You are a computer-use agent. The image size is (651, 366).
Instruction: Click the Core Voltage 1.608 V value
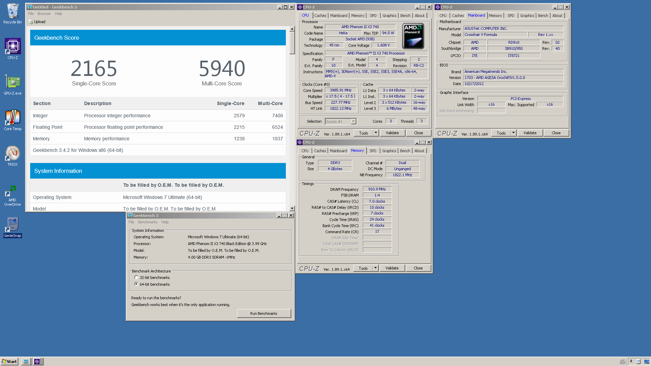pos(383,45)
